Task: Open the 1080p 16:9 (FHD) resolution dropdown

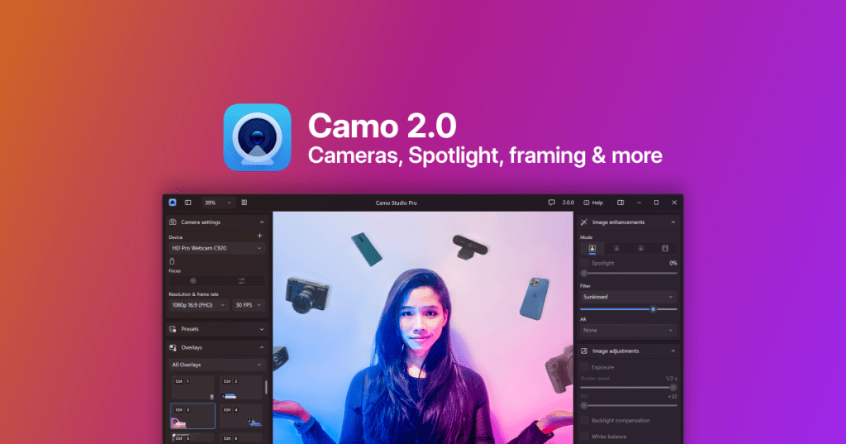Action: click(198, 305)
